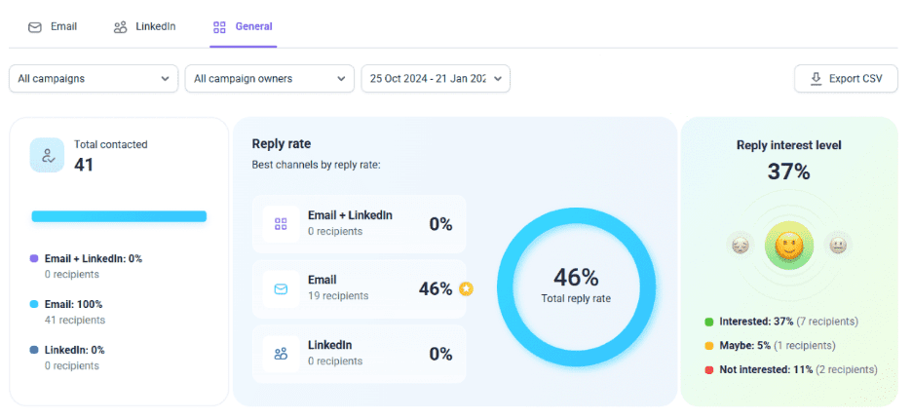Viewport: 912px width, 419px height.
Task: Click the purple Email + LinkedIn legend dot
Action: [34, 259]
